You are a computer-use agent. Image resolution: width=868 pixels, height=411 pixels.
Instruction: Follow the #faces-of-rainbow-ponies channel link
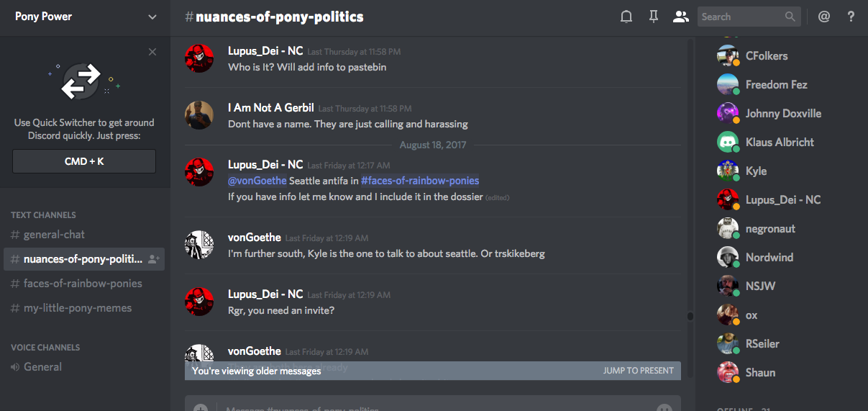coord(420,181)
